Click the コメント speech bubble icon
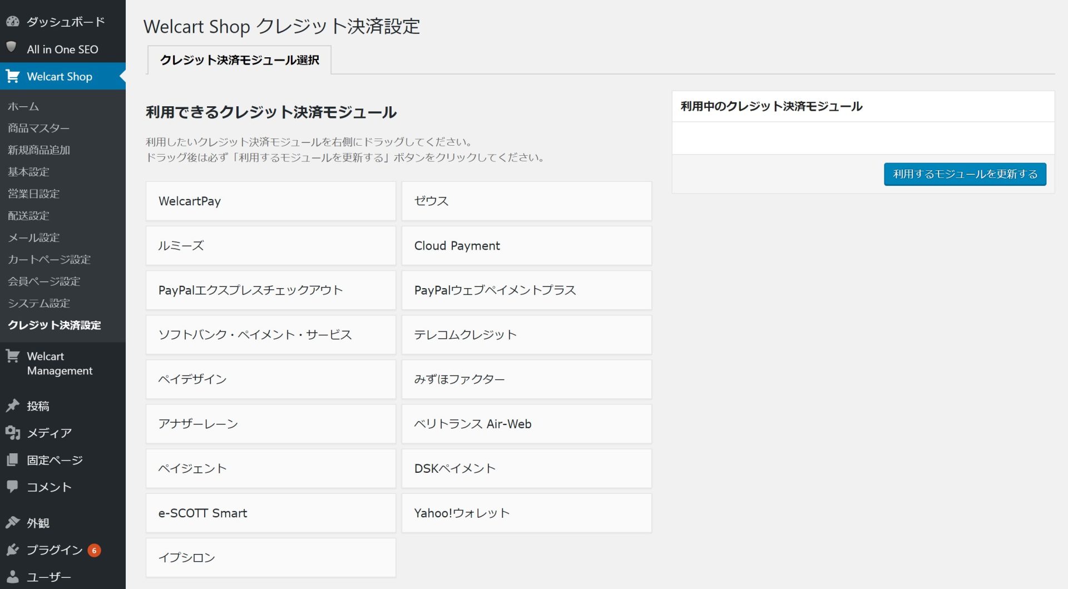 13,487
